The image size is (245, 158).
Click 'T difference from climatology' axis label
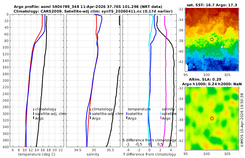[x=149, y=154]
